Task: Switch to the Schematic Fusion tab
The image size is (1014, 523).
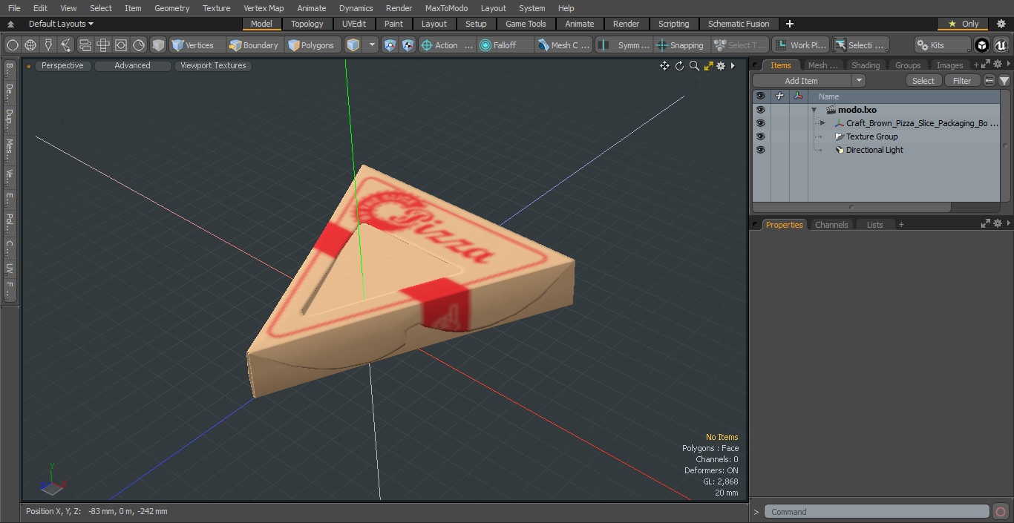Action: tap(739, 24)
